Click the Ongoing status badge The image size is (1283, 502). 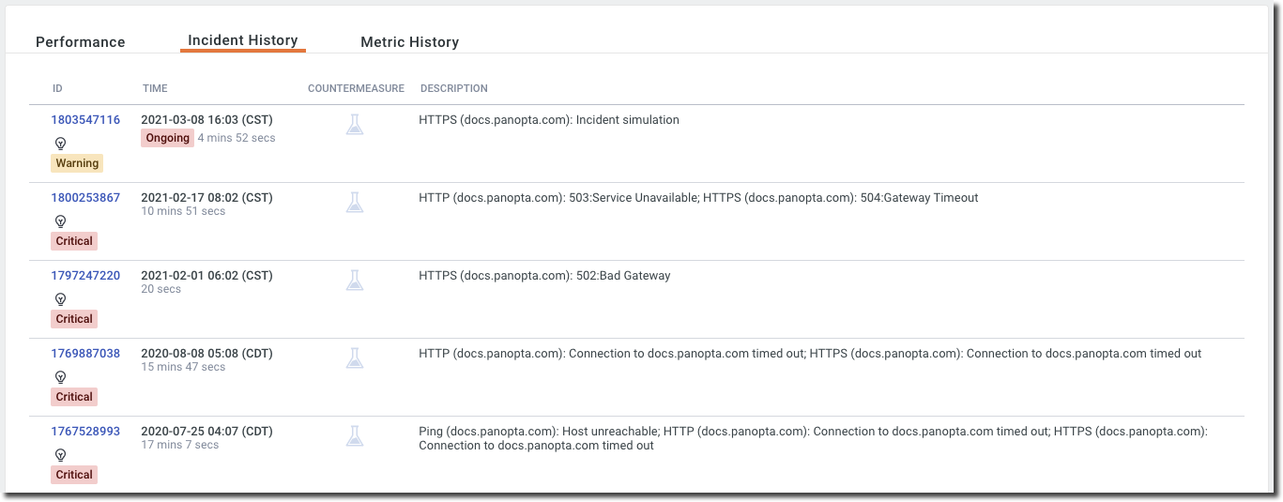coord(168,138)
